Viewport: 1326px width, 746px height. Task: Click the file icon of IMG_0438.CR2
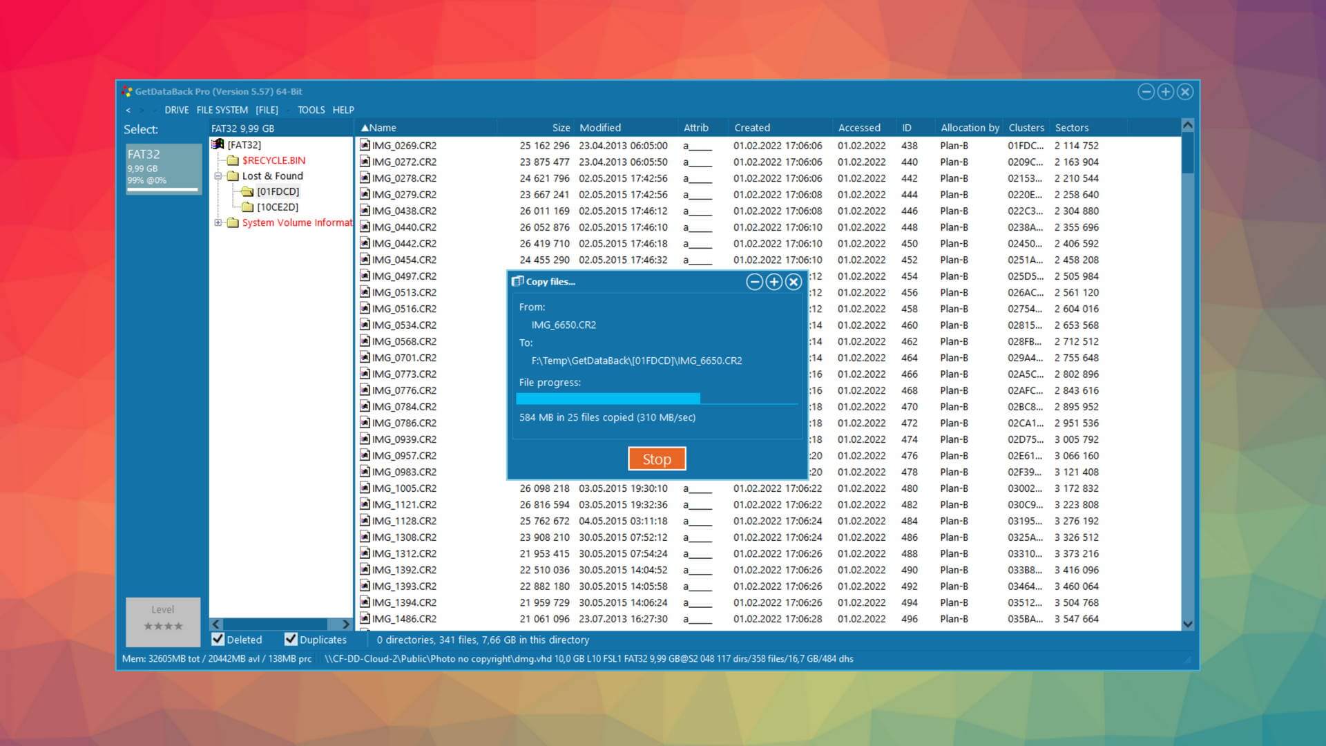tap(365, 211)
